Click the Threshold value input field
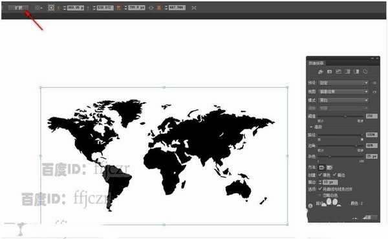This screenshot has height=239, width=388. tap(372, 116)
